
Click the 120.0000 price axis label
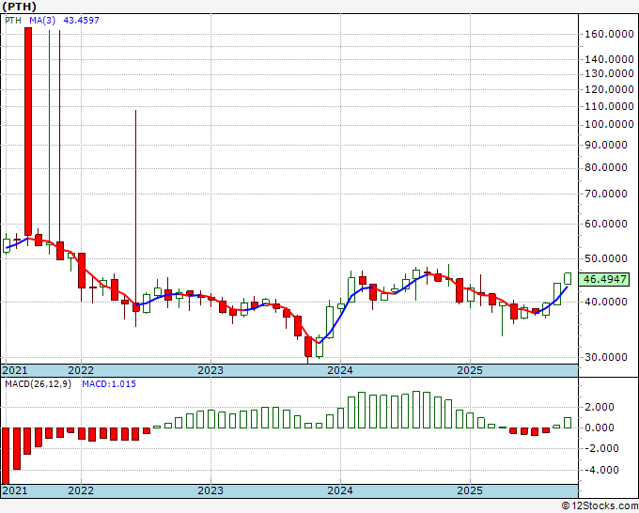(x=609, y=89)
